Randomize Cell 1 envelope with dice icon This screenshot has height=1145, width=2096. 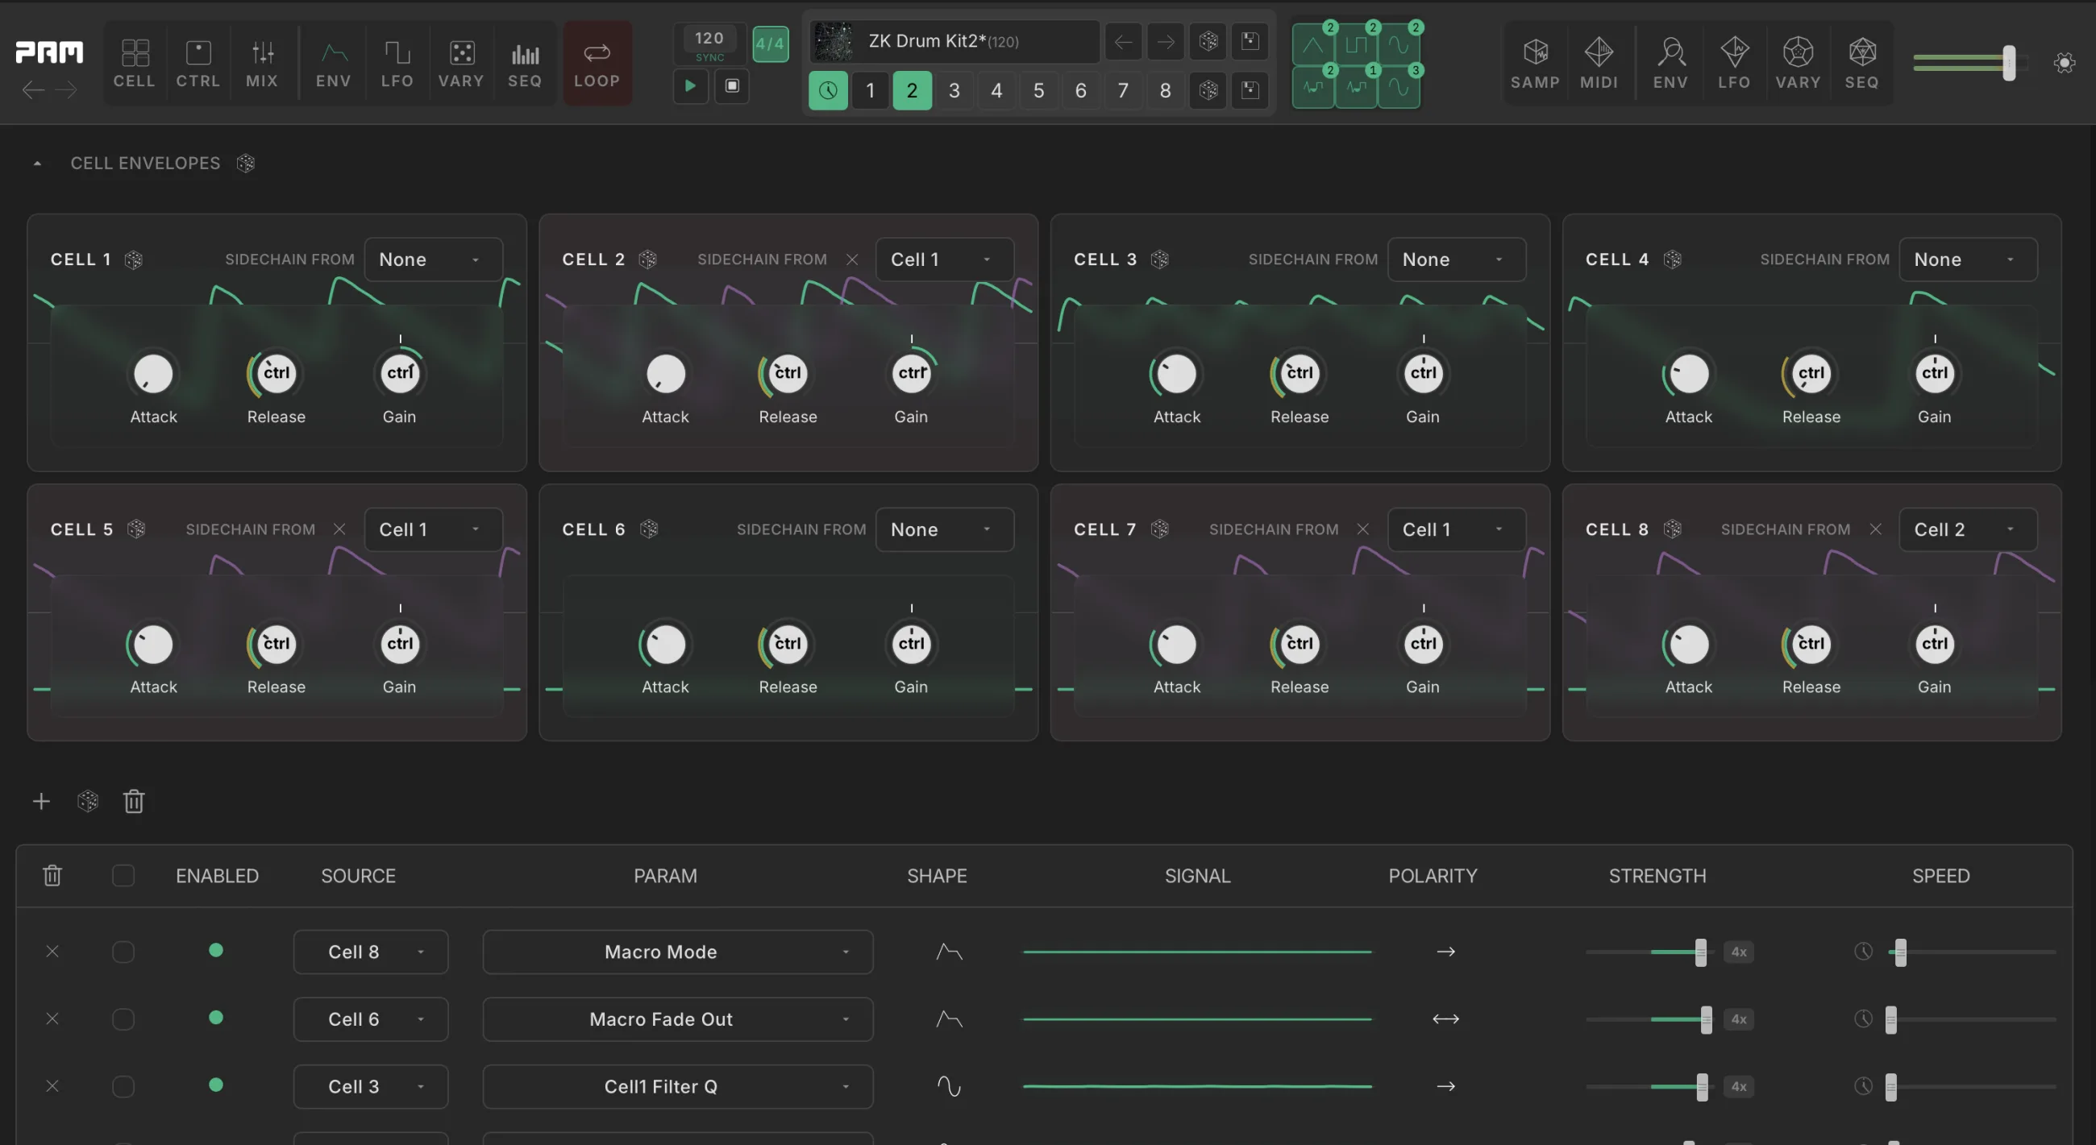coord(134,259)
